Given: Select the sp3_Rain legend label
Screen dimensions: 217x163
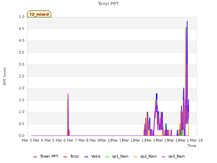Looking at the screenshot, I should [x=176, y=156].
